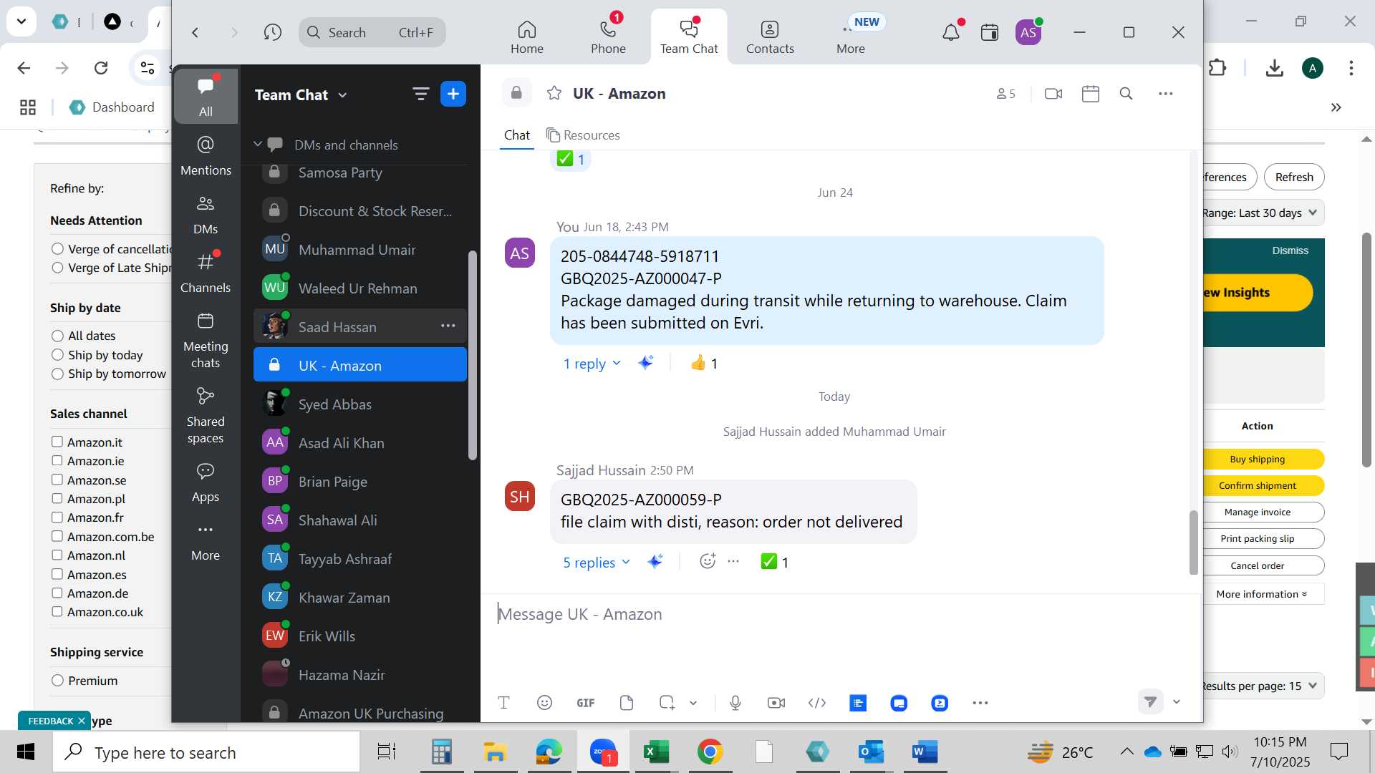The height and width of the screenshot is (773, 1375).
Task: Open the GIF picker
Action: pyautogui.click(x=585, y=703)
